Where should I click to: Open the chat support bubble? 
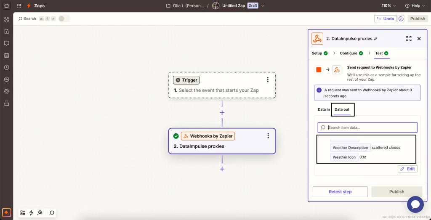tap(415, 204)
